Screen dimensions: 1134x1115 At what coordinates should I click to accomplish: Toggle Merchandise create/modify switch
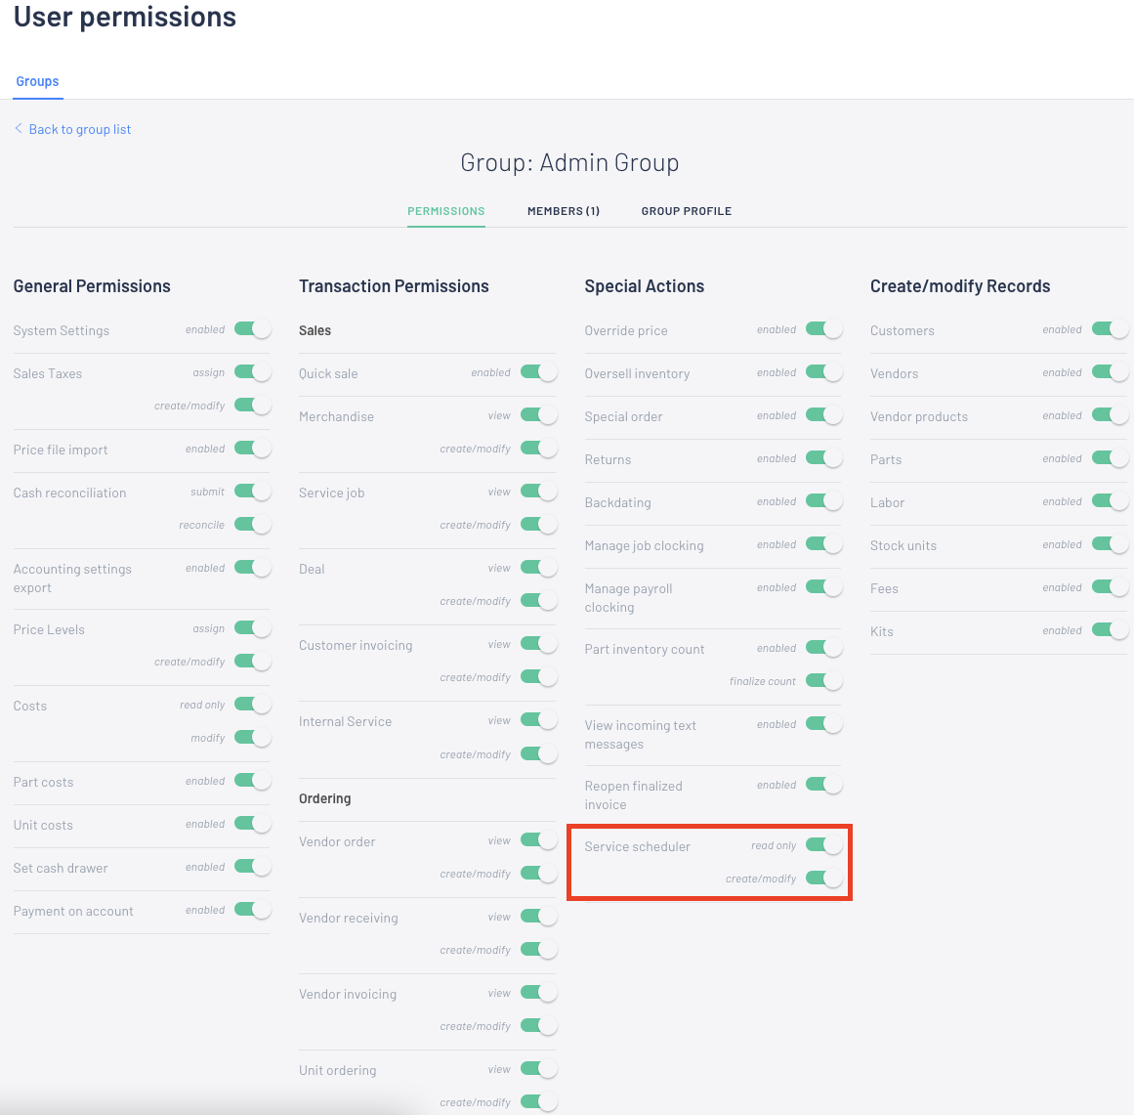[539, 449]
